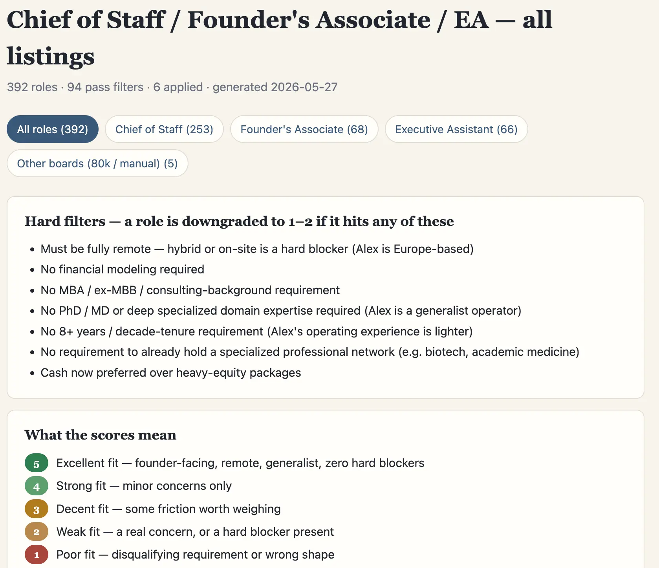The height and width of the screenshot is (568, 659).
Task: Click the 'What the scores mean' heading
Action: [x=101, y=435]
